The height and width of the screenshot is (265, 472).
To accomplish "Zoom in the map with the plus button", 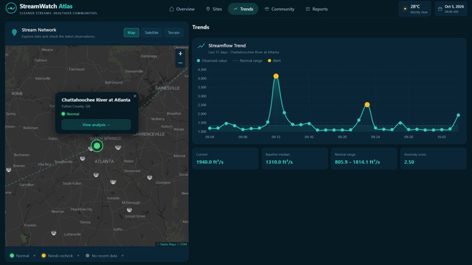I will pos(180,54).
